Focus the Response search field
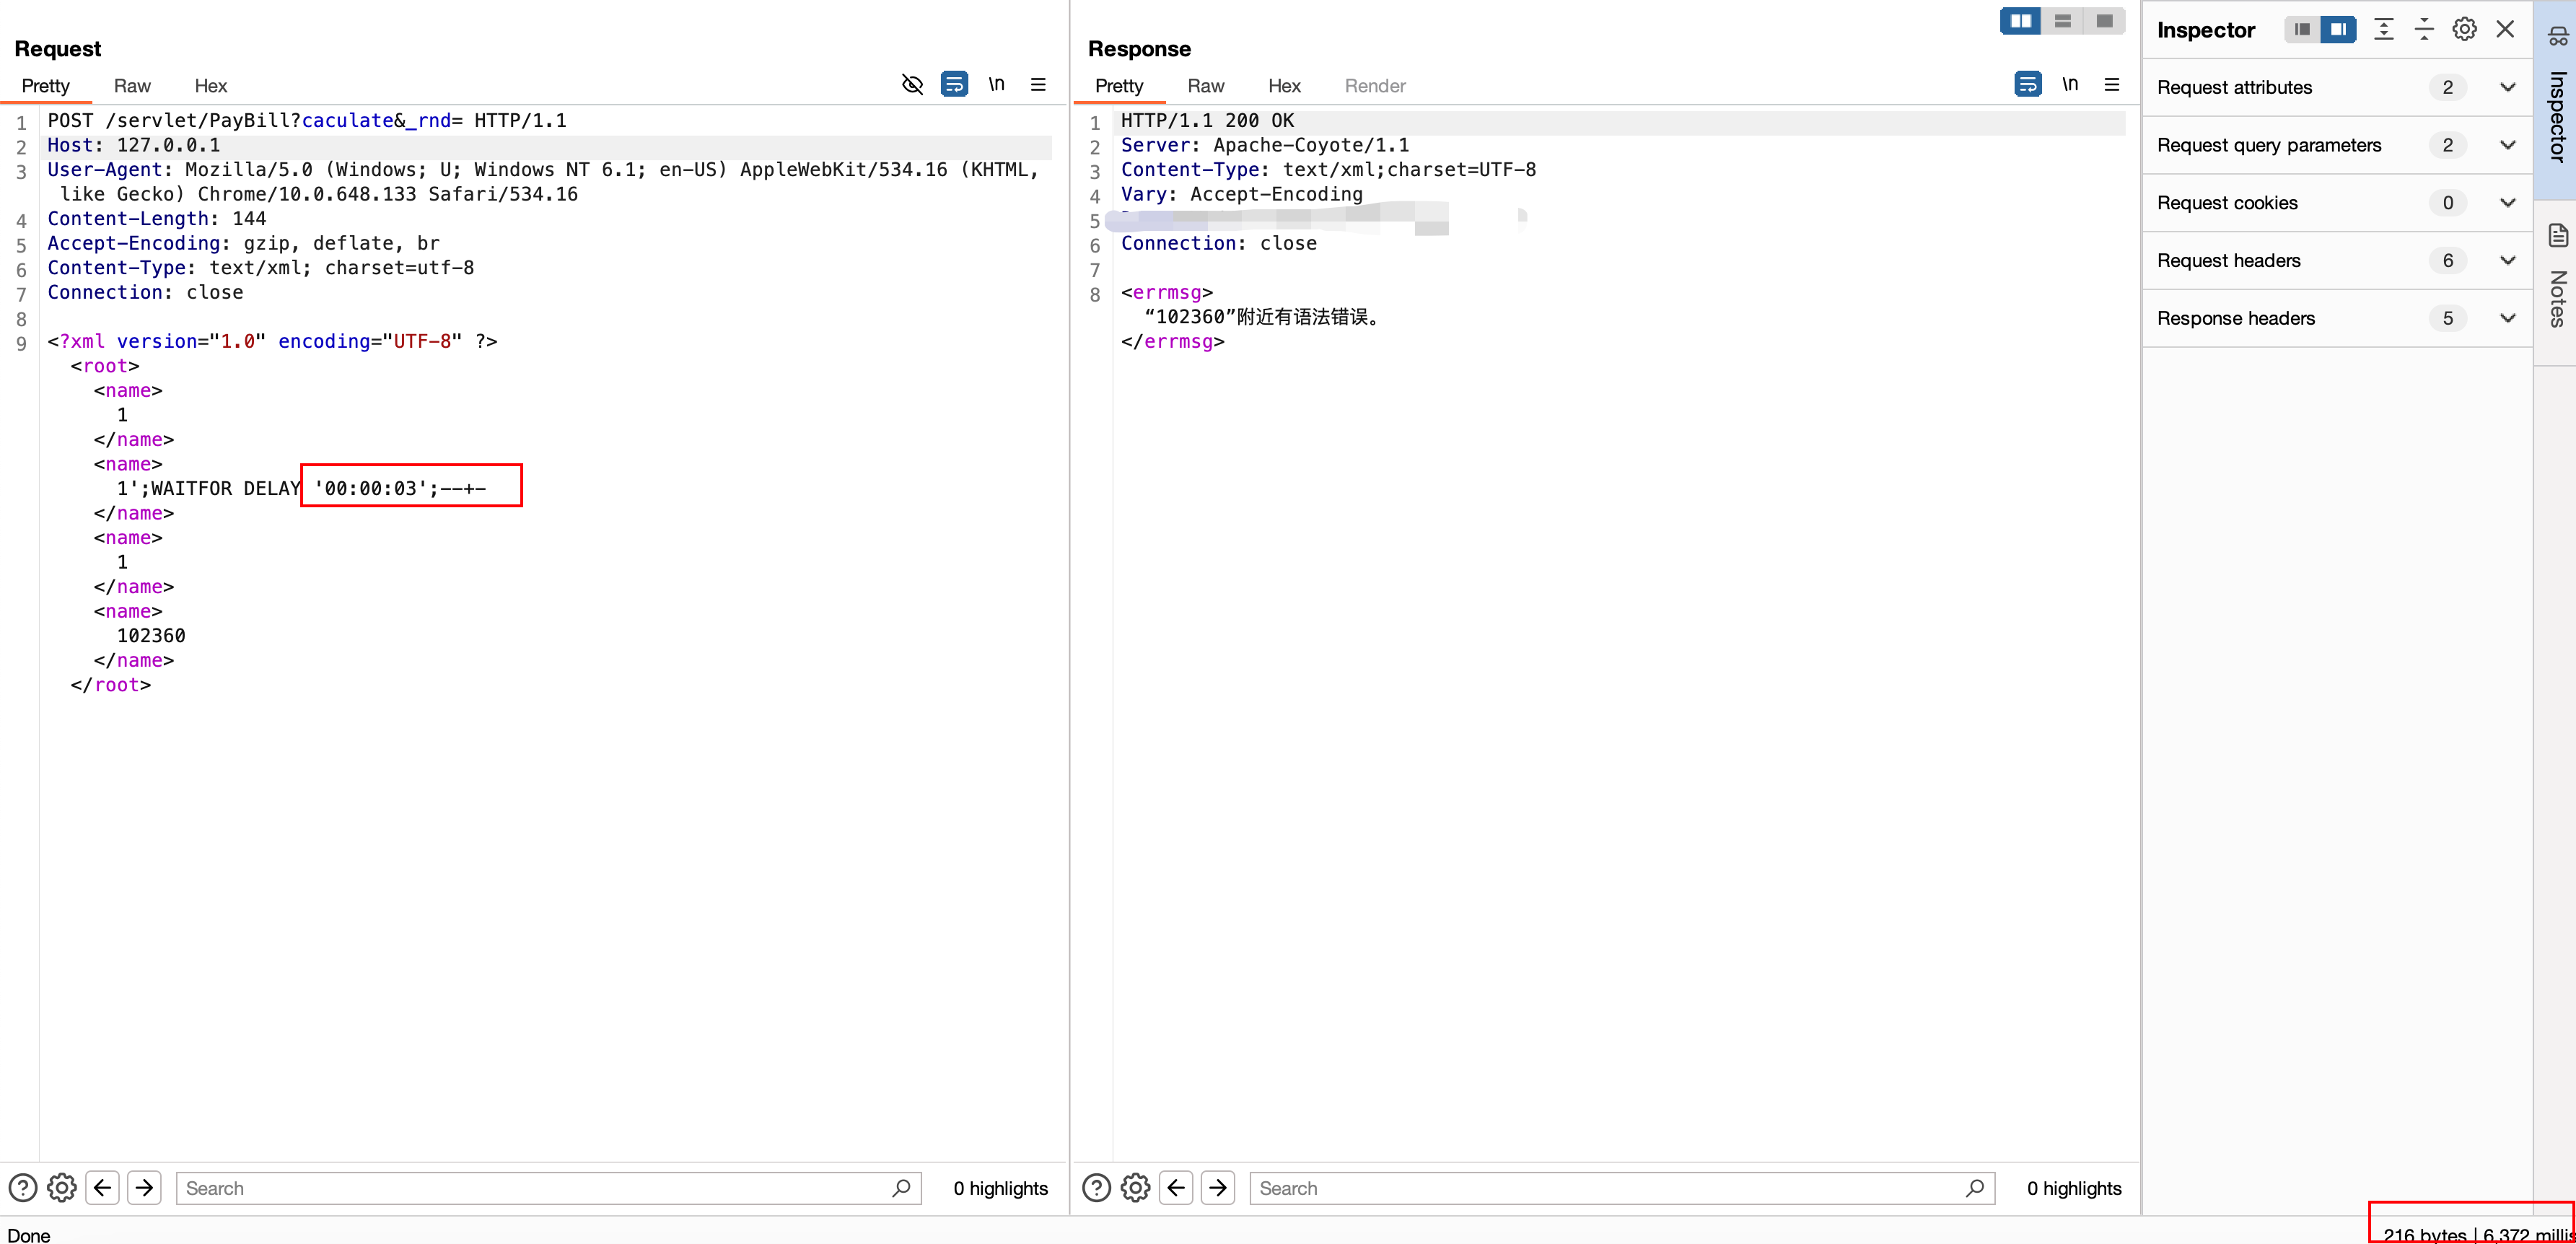The width and height of the screenshot is (2576, 1244). tap(1622, 1188)
